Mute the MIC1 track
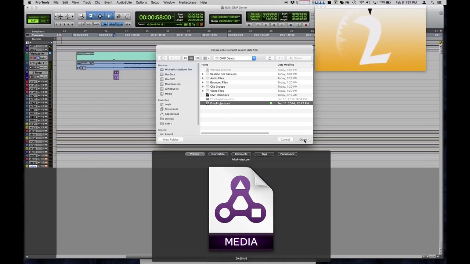The width and height of the screenshot is (470, 264). click(x=46, y=46)
